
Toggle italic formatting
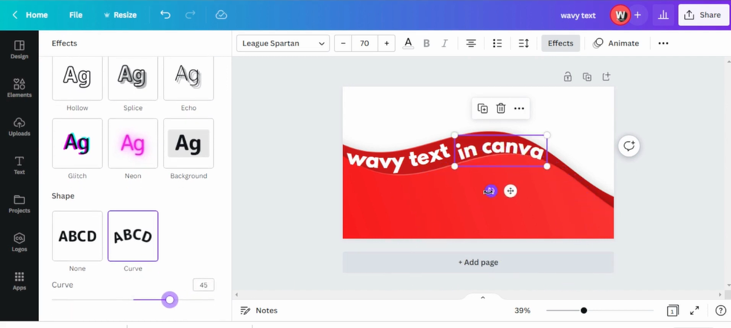click(x=445, y=43)
